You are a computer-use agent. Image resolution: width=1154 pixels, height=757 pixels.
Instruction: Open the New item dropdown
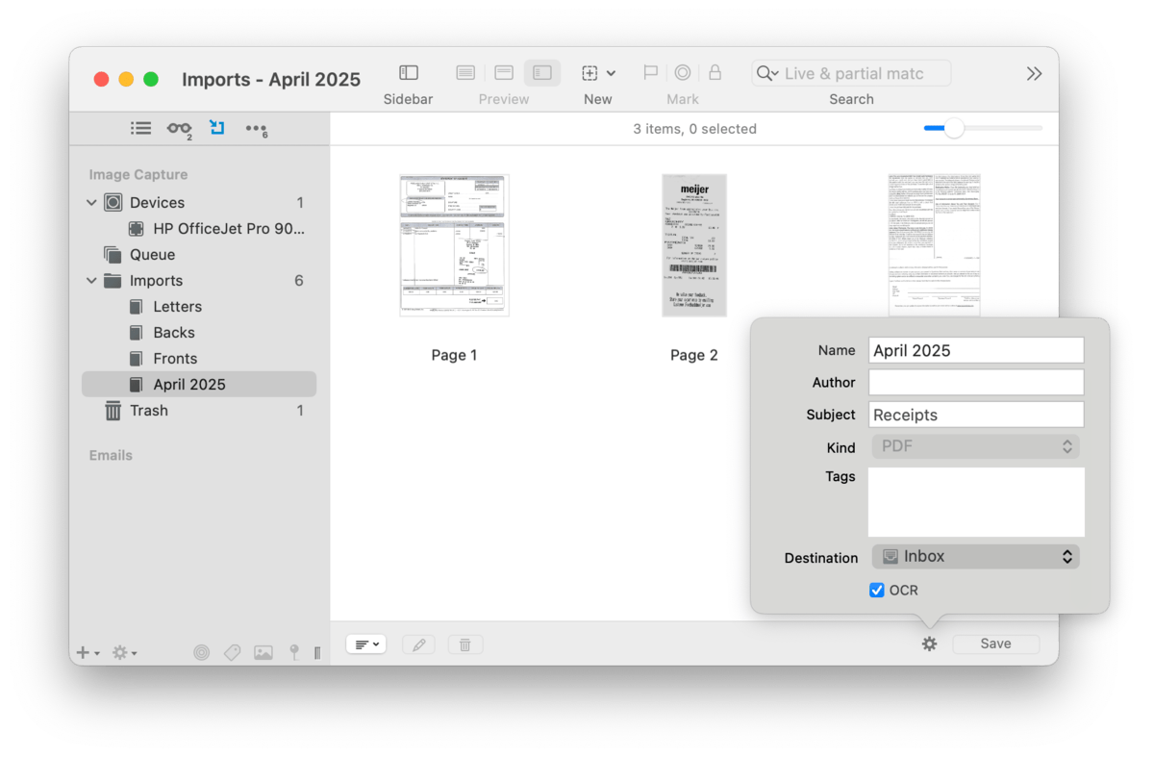click(598, 73)
